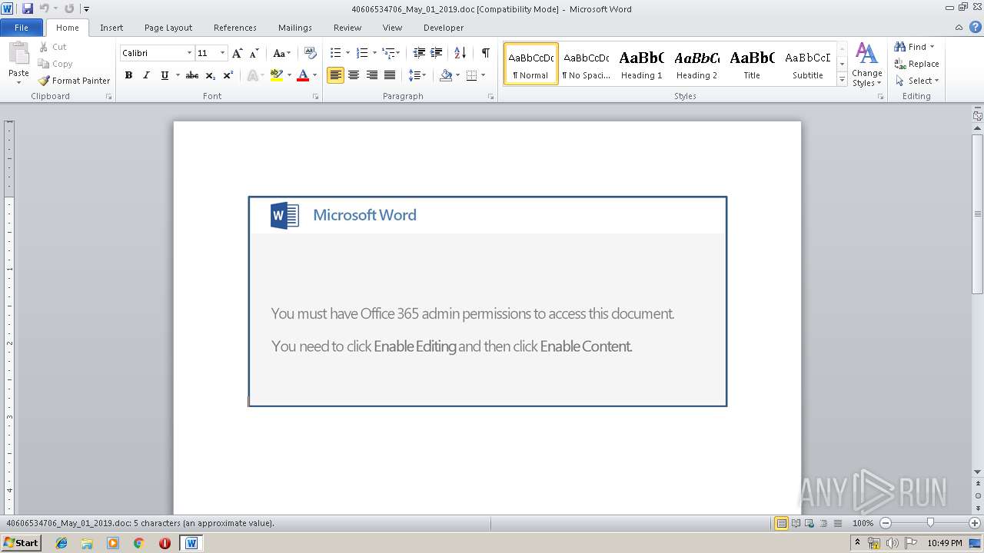
Task: Open the font size dropdown
Action: [222, 53]
